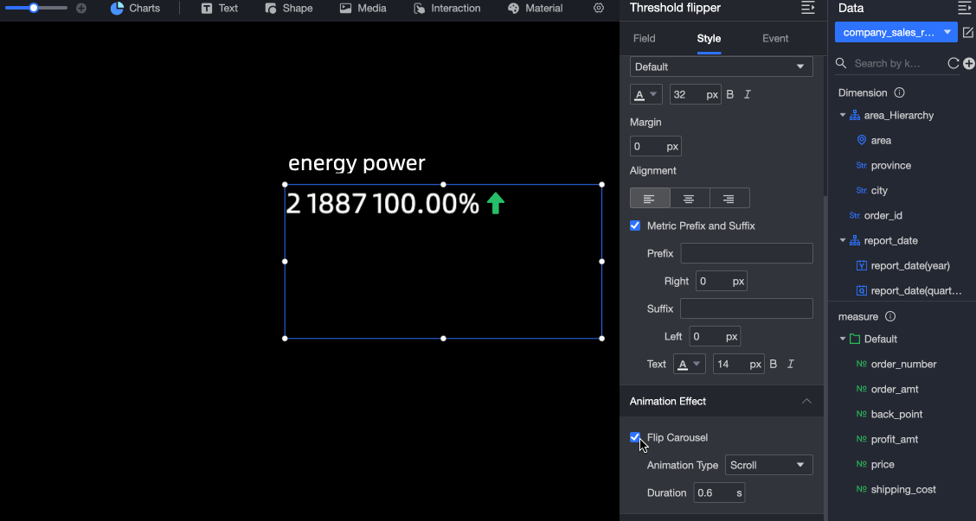
Task: Open the company_sales dataset selector
Action: (x=896, y=32)
